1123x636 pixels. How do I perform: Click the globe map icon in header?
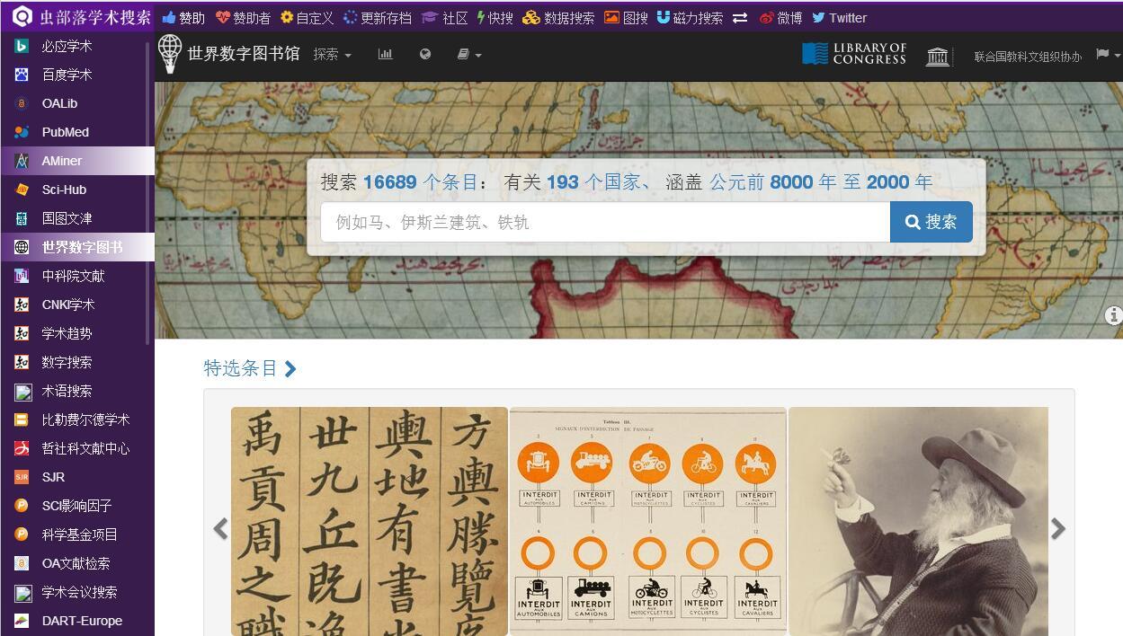pos(424,54)
